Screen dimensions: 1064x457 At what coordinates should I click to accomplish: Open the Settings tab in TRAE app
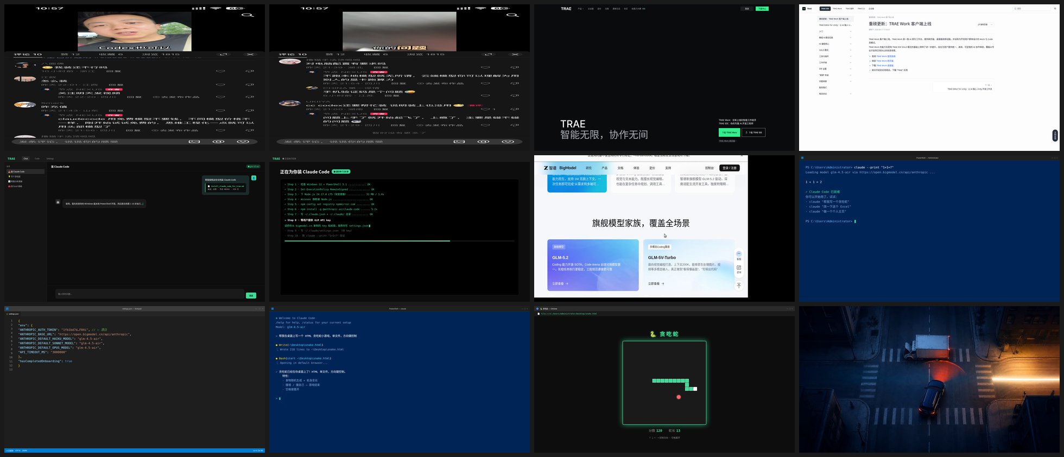(x=50, y=158)
